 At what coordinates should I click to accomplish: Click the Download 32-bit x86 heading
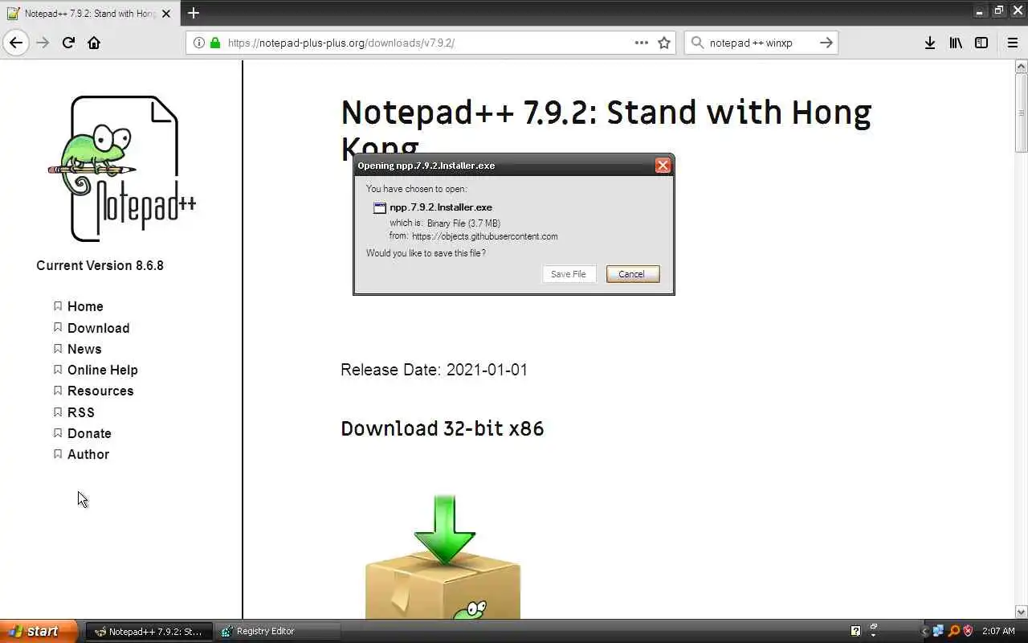tap(442, 428)
